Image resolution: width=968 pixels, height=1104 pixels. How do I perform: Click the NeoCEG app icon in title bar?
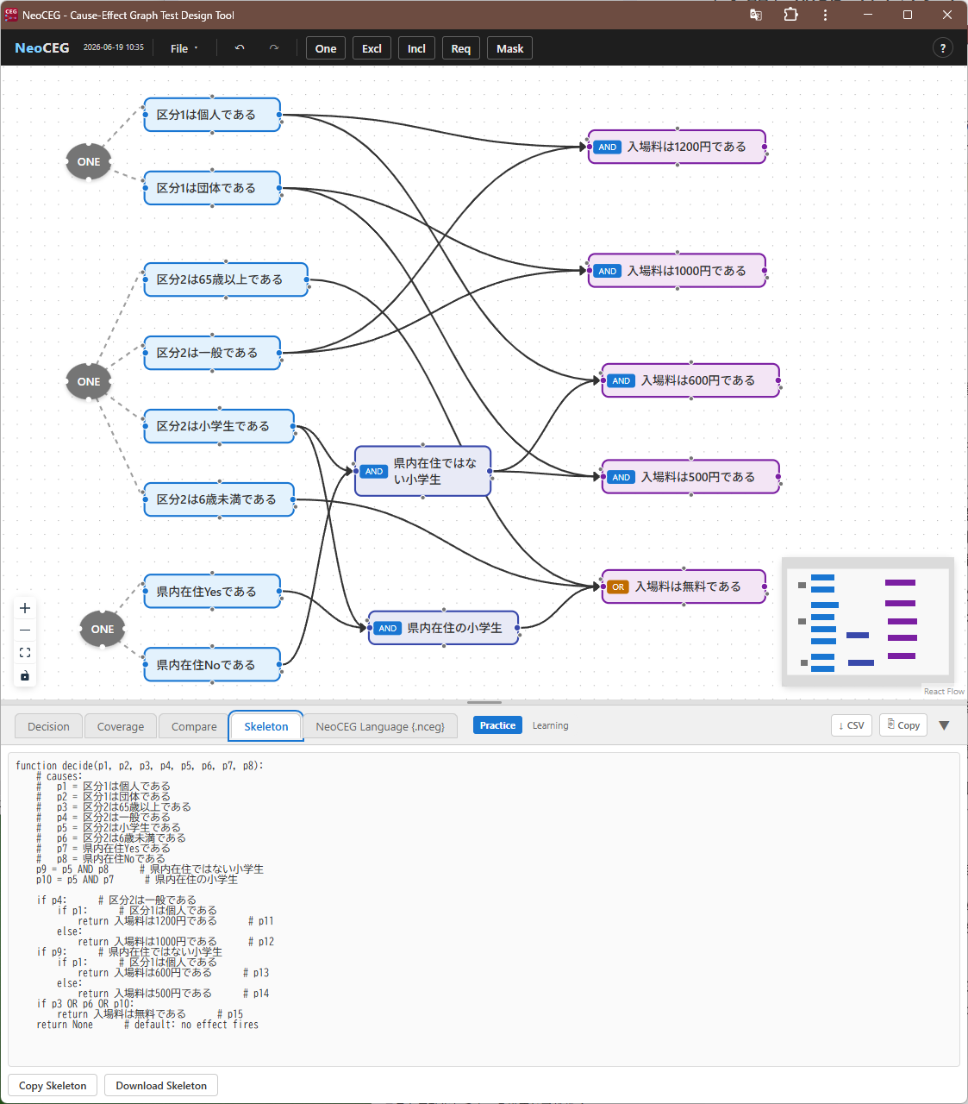[x=11, y=15]
